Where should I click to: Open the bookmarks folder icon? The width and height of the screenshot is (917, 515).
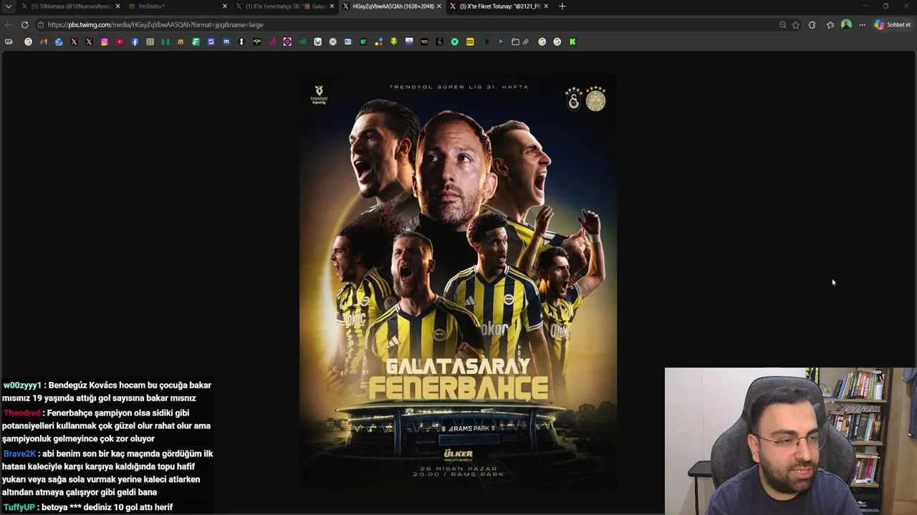515,41
